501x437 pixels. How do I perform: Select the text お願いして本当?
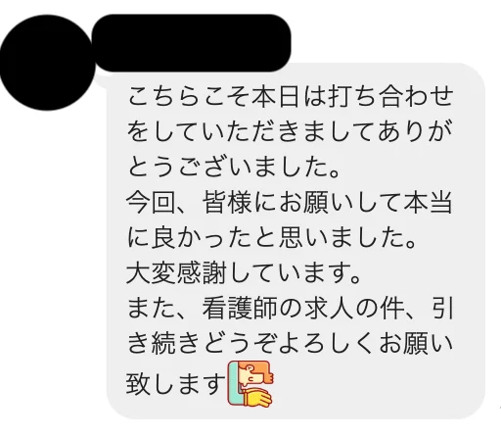point(366,203)
